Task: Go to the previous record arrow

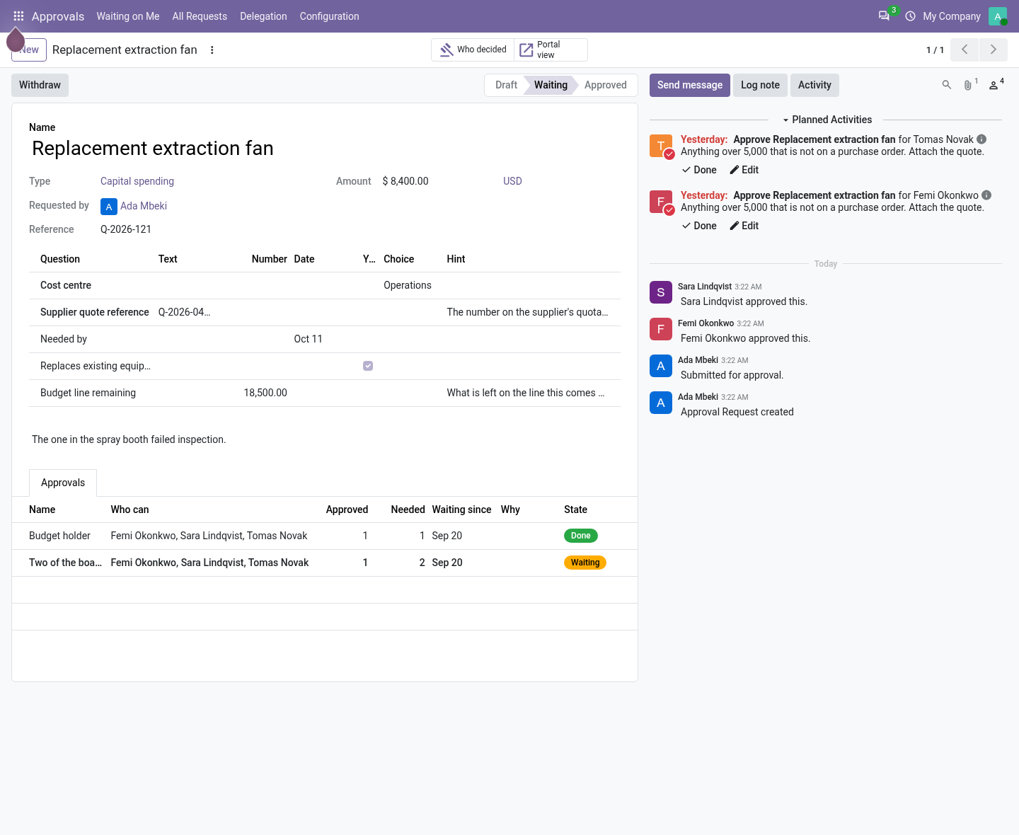Action: pos(965,50)
